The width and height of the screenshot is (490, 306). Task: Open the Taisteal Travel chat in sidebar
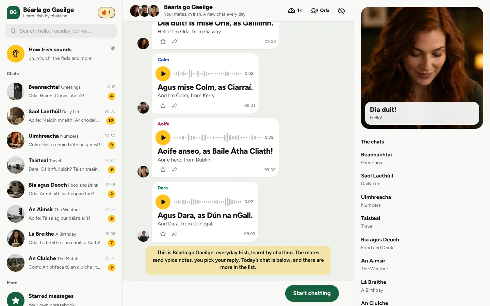[x=61, y=165]
